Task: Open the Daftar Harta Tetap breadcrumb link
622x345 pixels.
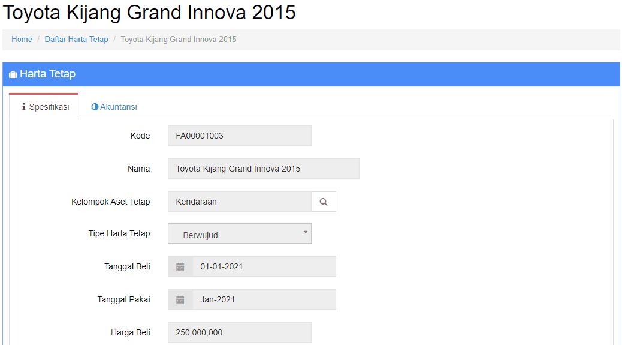Action: click(x=76, y=40)
